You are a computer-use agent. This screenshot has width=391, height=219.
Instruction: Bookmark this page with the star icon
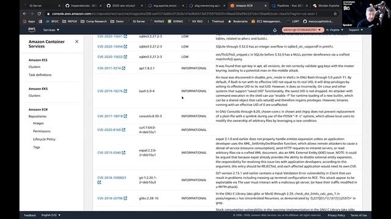coord(335,13)
